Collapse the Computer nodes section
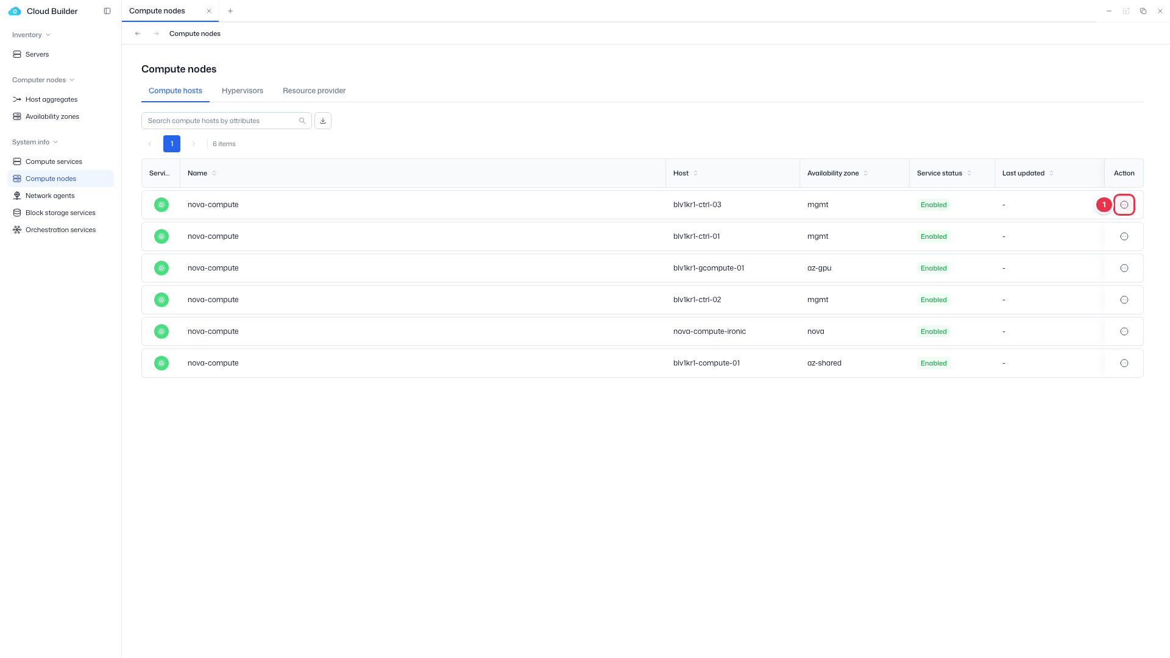 [43, 80]
